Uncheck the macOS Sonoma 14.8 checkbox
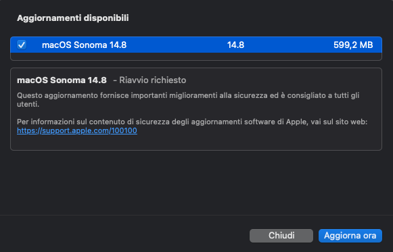Viewport: 393px width, 252px height. pos(22,45)
